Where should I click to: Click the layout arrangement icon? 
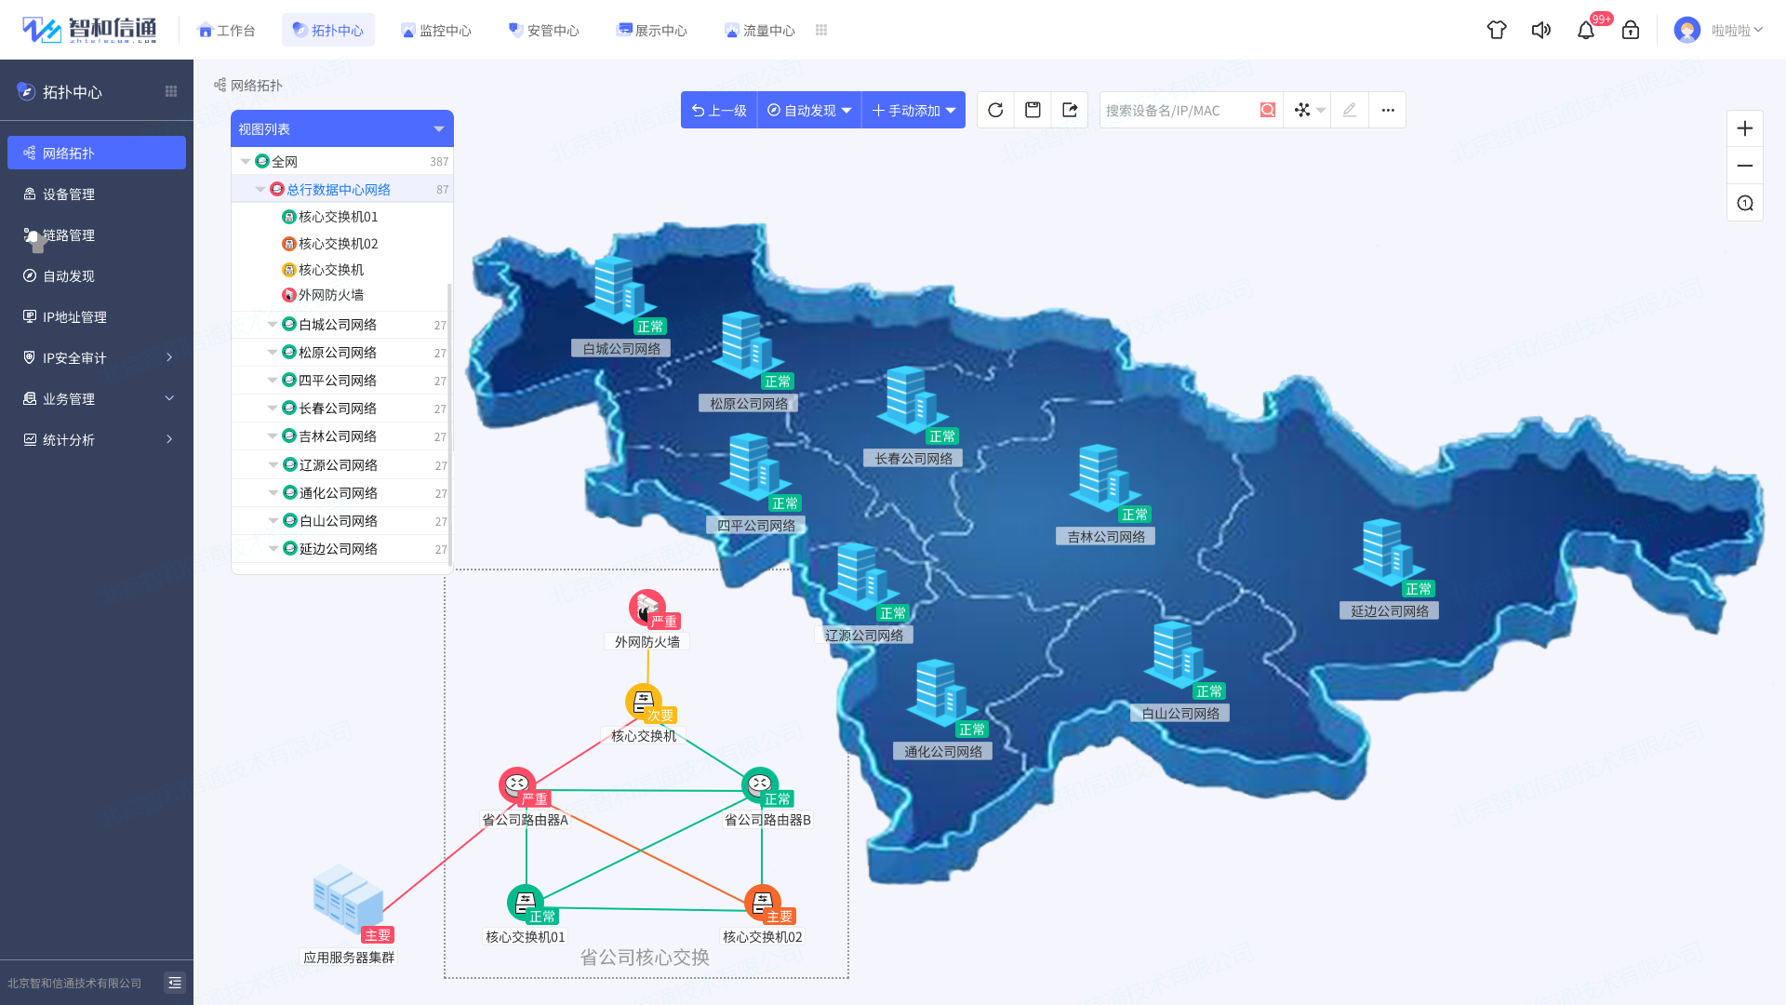(1302, 110)
